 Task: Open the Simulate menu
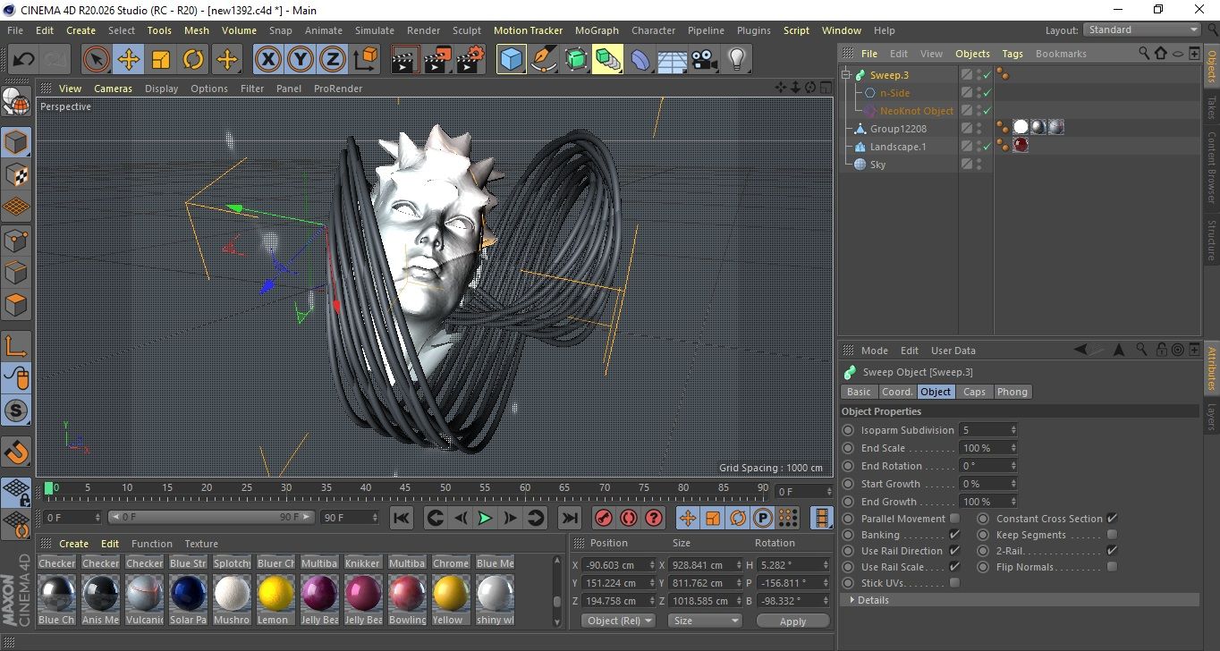click(374, 30)
